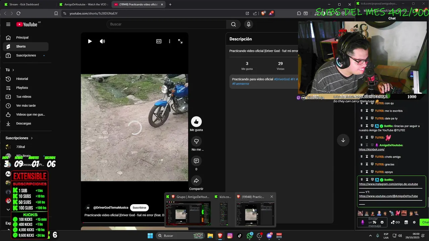Share the Short via Compartir

click(196, 181)
